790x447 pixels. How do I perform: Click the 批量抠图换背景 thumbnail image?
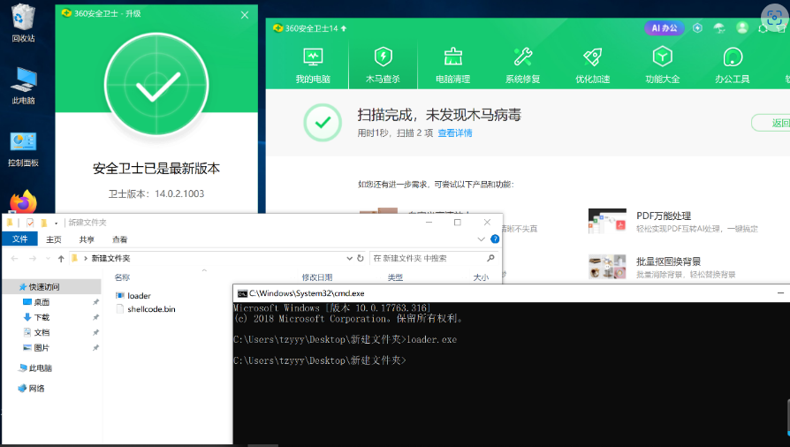(607, 267)
